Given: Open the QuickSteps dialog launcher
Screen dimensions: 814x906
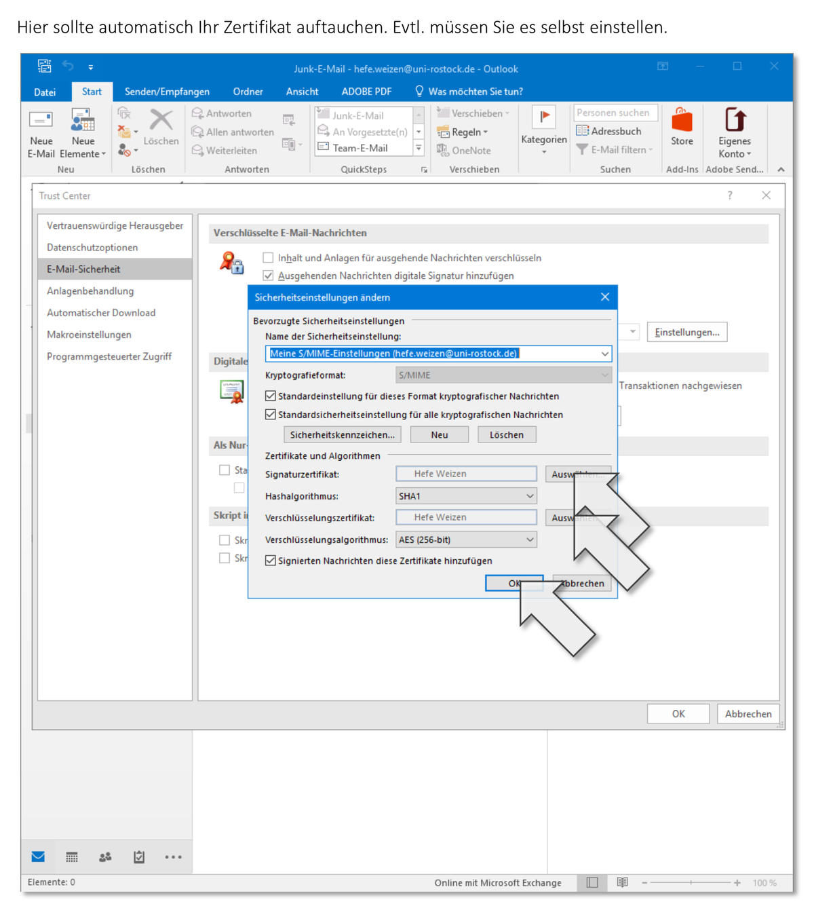Looking at the screenshot, I should click(x=425, y=170).
